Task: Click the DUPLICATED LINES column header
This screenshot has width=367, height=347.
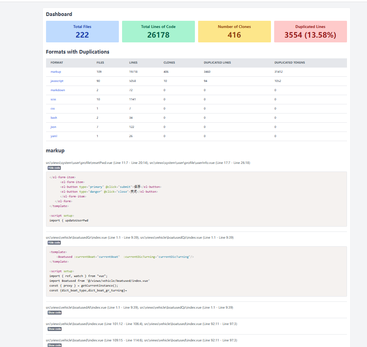Action: pyautogui.click(x=217, y=63)
